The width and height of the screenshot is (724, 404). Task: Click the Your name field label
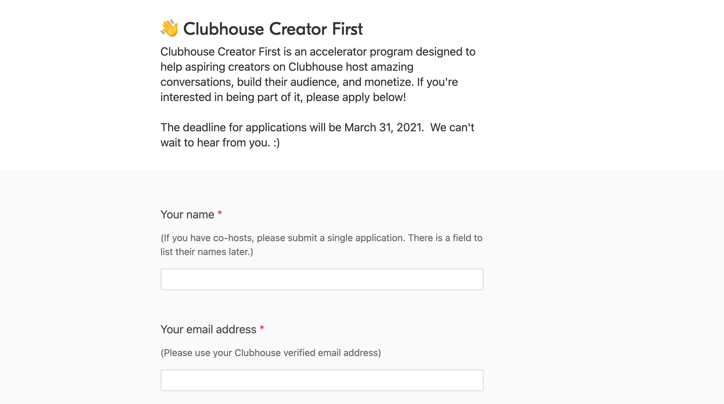click(x=187, y=215)
